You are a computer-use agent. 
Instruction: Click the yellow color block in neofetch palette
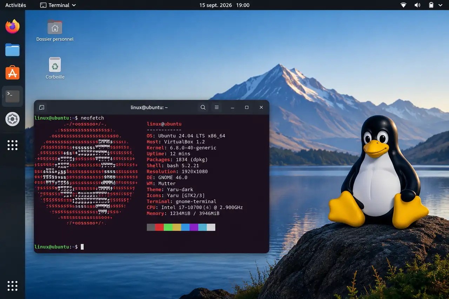(x=176, y=227)
